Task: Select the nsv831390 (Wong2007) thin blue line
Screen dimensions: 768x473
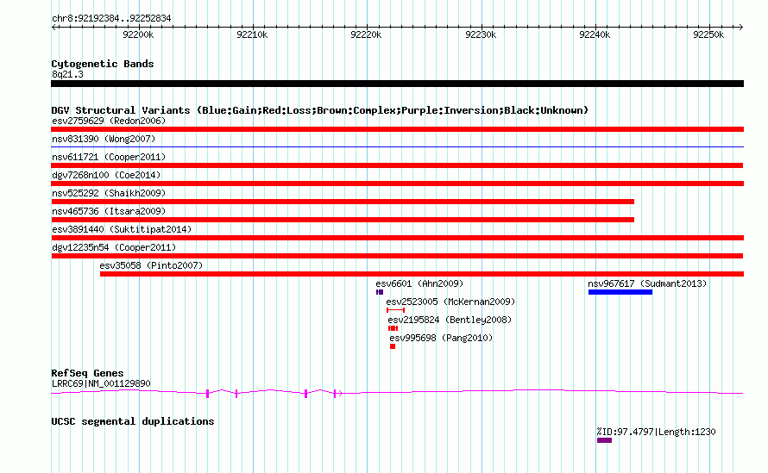Action: tap(397, 146)
